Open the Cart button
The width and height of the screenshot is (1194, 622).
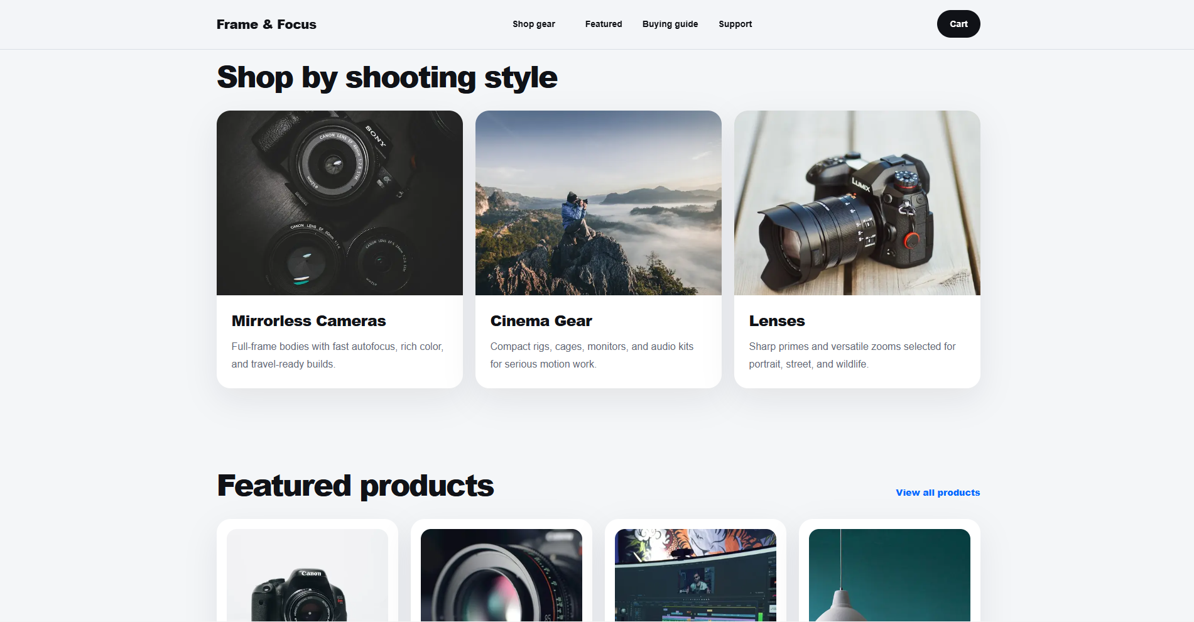(958, 24)
